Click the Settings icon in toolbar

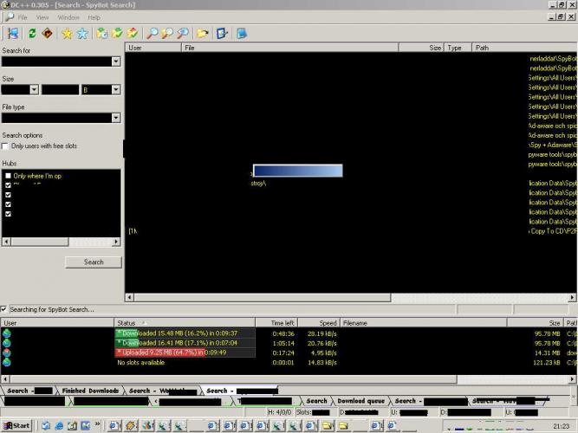[x=223, y=33]
